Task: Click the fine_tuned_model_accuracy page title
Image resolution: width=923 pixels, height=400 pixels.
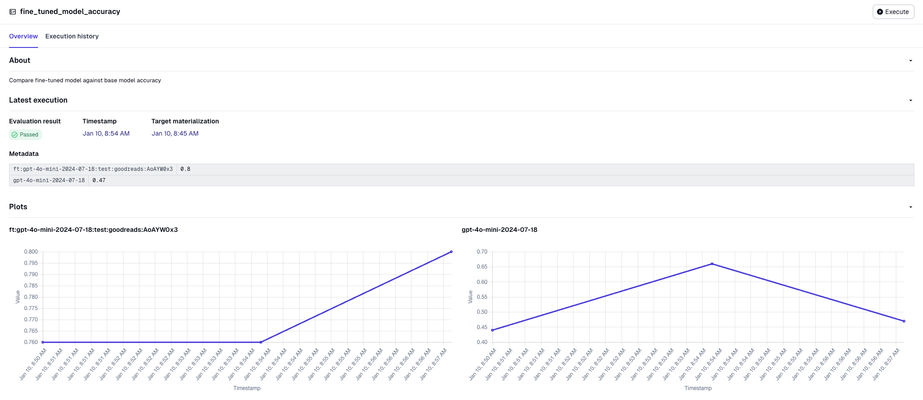Action: [x=70, y=12]
